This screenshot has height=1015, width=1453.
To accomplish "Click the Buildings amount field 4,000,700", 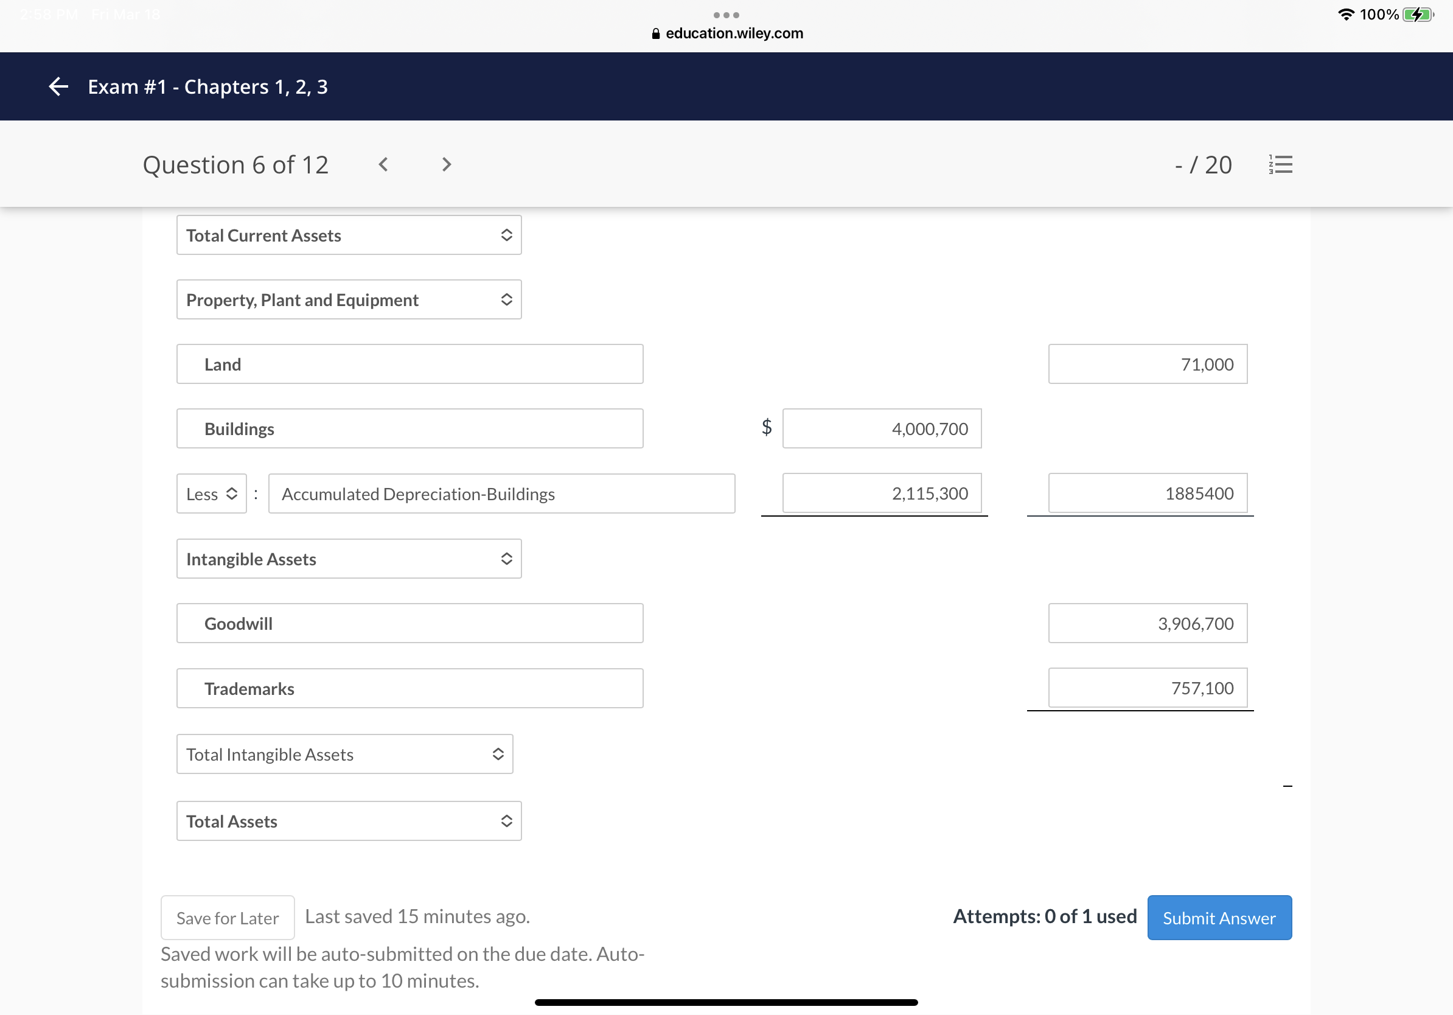I will tap(882, 429).
